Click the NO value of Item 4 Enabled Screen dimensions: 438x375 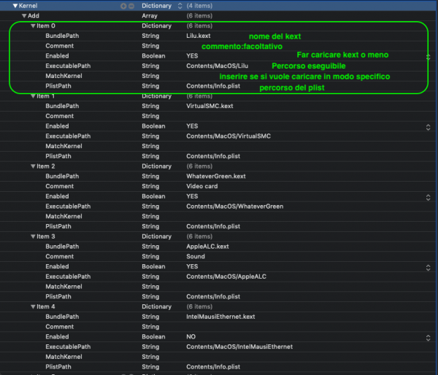[191, 337]
